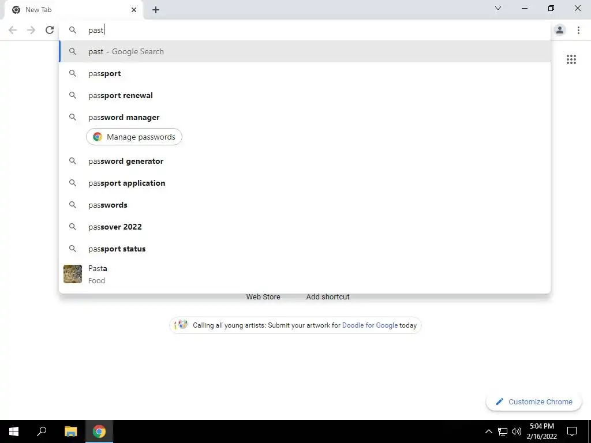Show hidden system tray icons
The height and width of the screenshot is (443, 591).
488,431
